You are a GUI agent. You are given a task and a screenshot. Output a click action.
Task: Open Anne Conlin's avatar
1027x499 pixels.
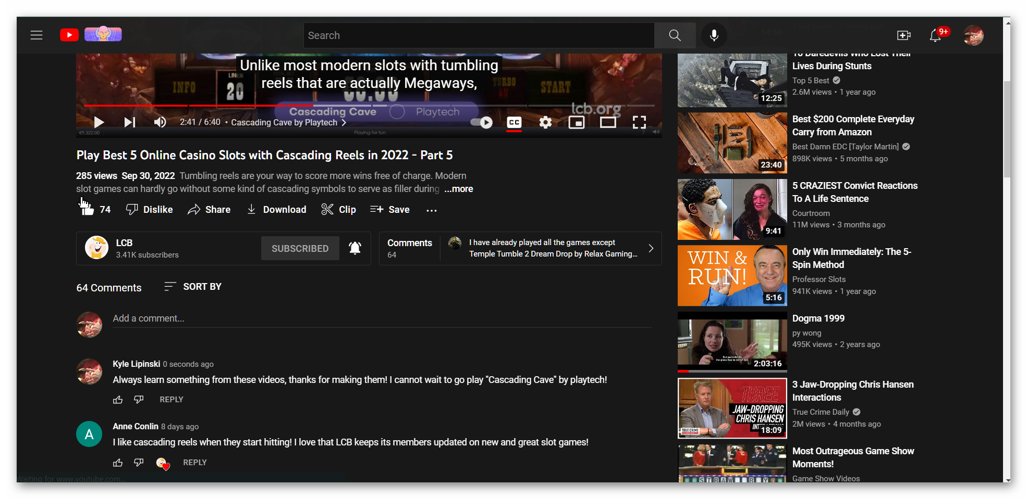(89, 434)
